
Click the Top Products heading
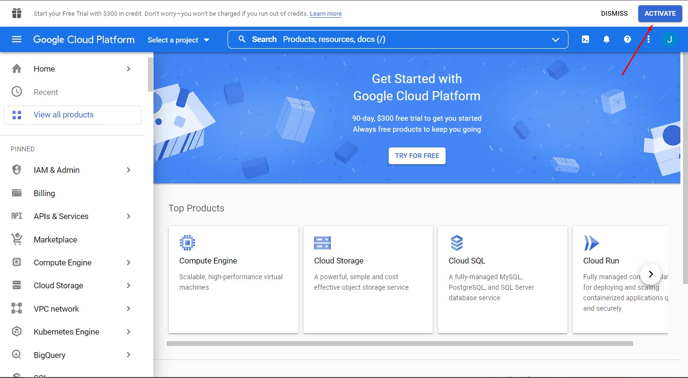click(x=196, y=208)
